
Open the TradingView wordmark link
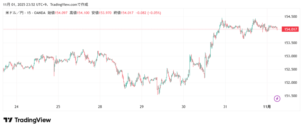33,120
